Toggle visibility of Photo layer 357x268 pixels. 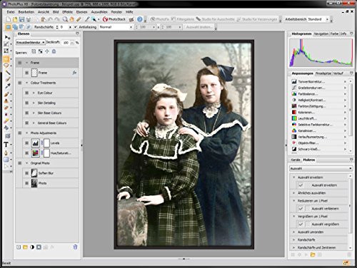27,183
